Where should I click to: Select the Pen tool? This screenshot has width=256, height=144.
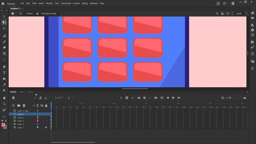click(x=4, y=67)
